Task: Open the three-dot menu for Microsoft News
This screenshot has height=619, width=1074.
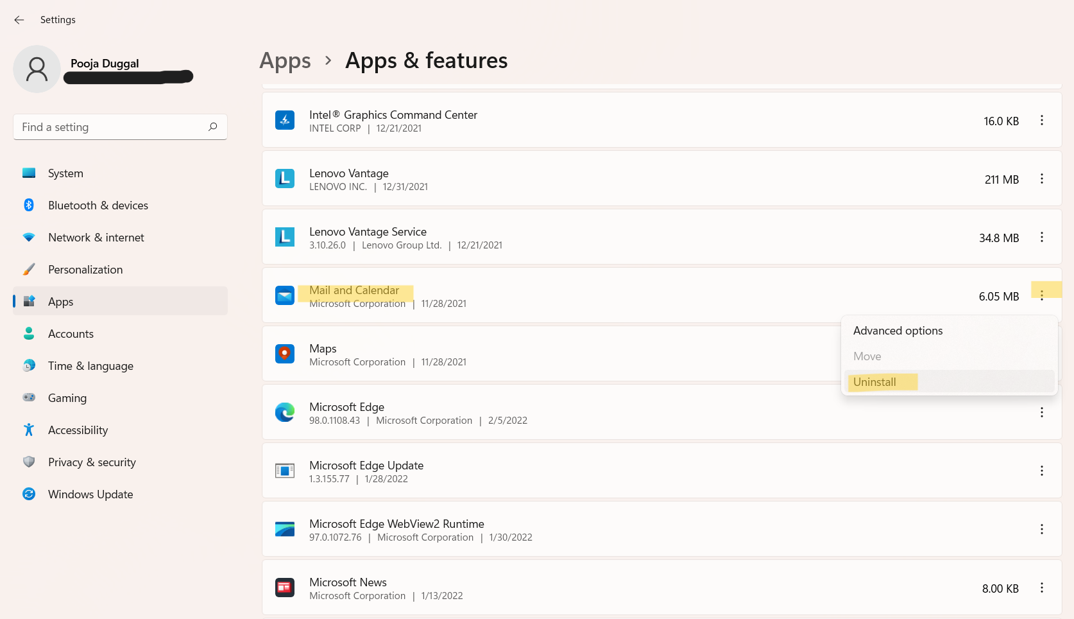Action: click(1042, 588)
